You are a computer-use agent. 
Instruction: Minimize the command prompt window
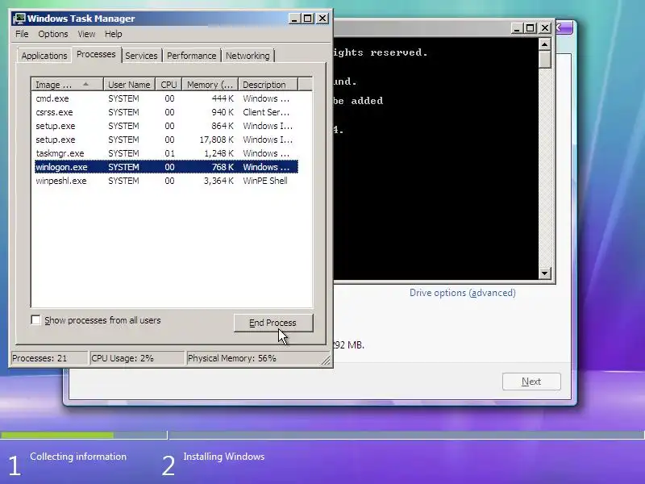517,28
